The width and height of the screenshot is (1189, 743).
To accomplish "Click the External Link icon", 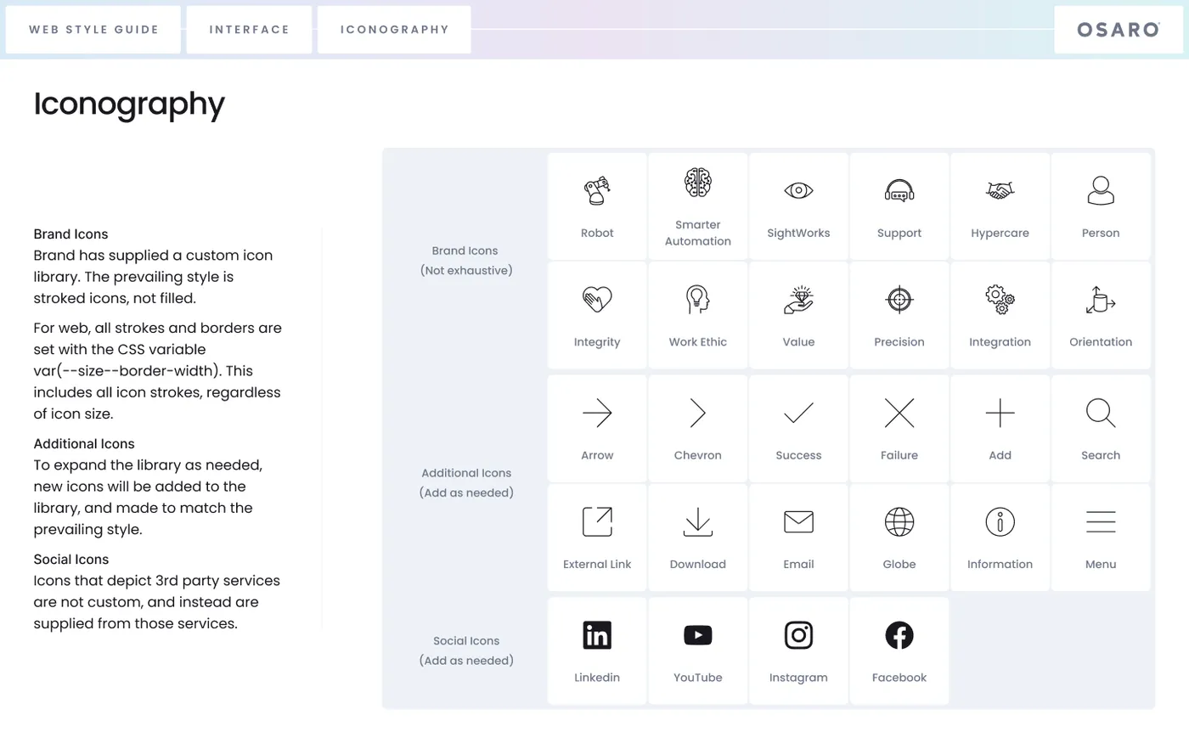I will point(597,522).
